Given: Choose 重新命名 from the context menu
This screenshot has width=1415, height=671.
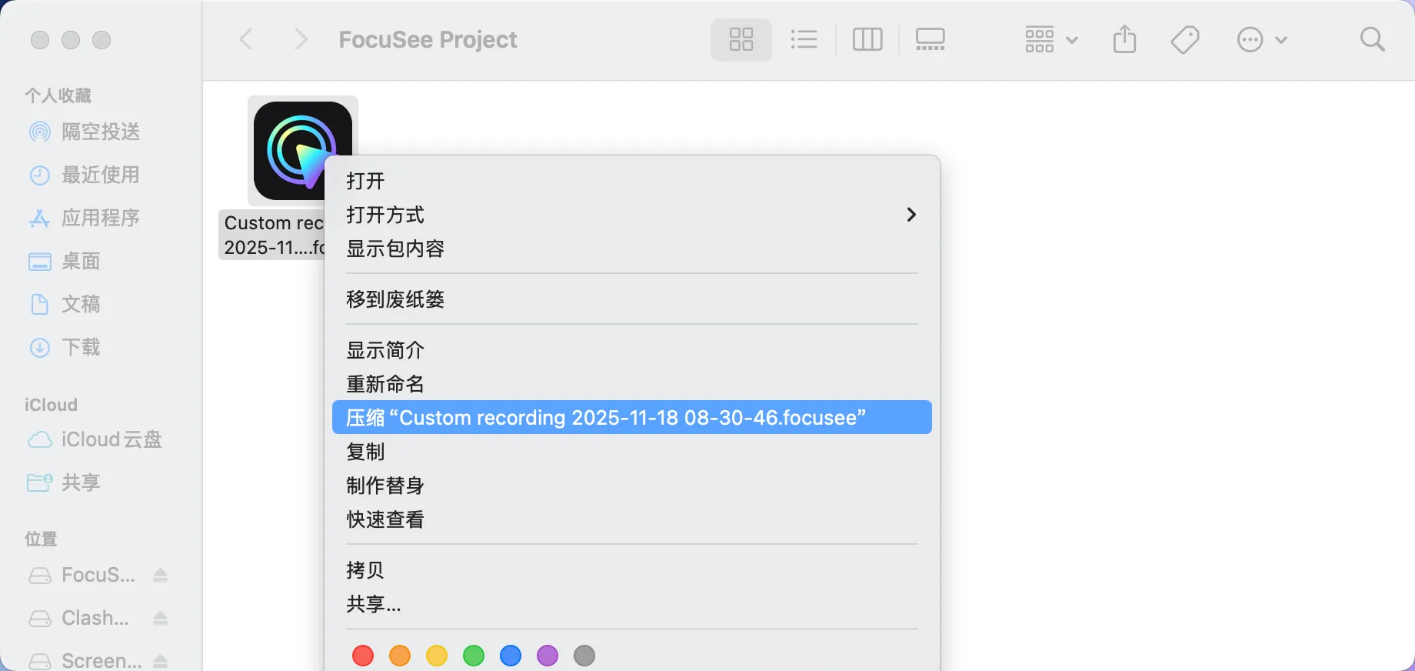Looking at the screenshot, I should point(631,384).
